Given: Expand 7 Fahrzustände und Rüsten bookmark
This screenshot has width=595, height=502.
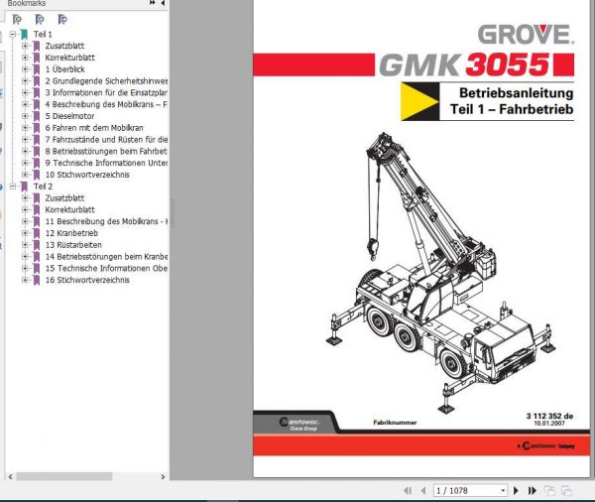Looking at the screenshot, I should [x=25, y=139].
